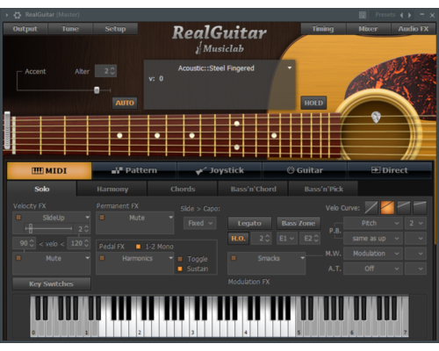Open the plugin options gear icon

click(x=18, y=15)
